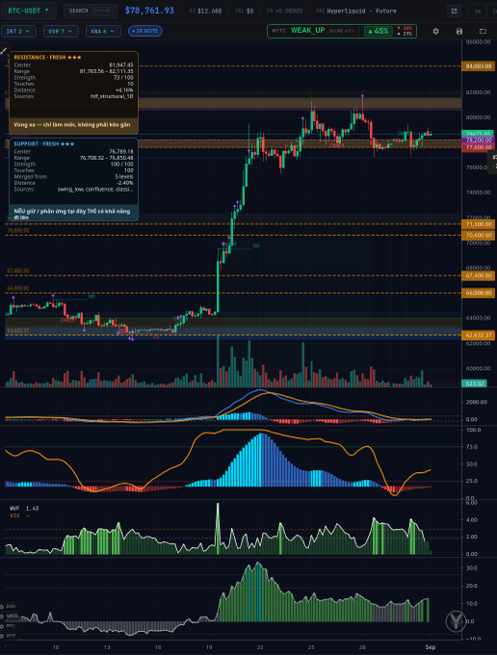Click support Center value 76,789.18
The width and height of the screenshot is (497, 655).
[121, 151]
